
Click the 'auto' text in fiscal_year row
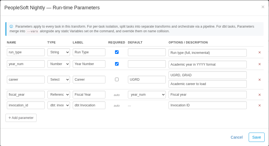pos(117,95)
